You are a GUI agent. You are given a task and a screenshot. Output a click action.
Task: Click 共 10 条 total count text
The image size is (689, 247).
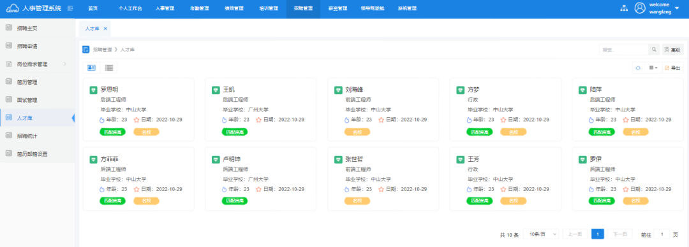[509, 235]
